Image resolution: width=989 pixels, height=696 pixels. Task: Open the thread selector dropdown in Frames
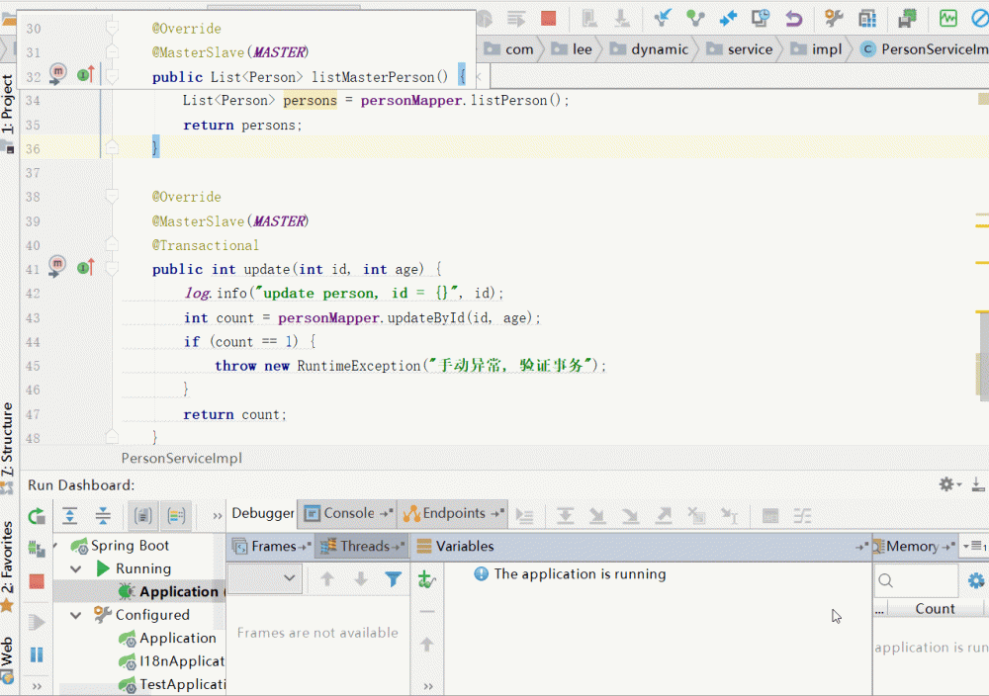pyautogui.click(x=264, y=578)
